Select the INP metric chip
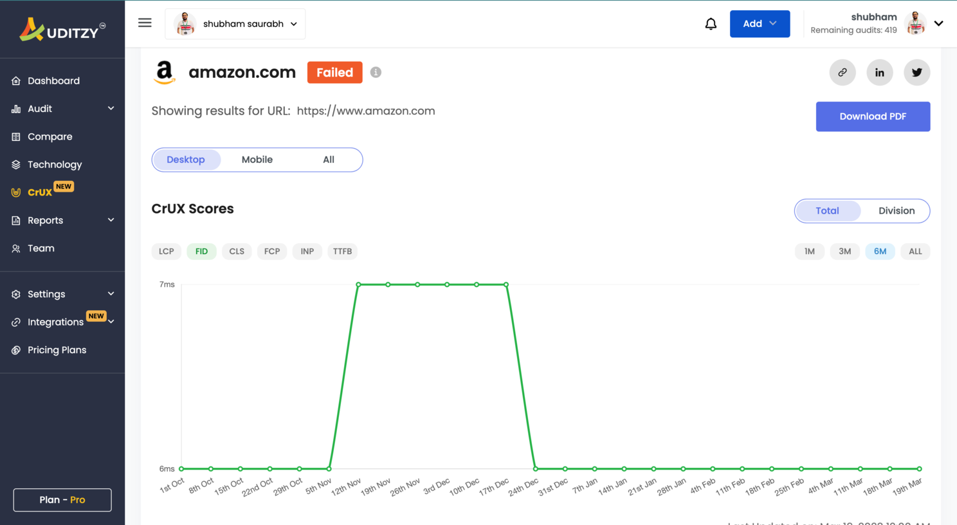Viewport: 957px width, 525px height. coord(307,252)
